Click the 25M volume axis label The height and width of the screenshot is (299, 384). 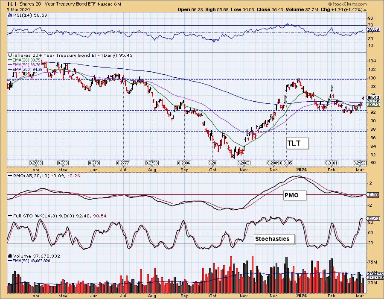(373, 283)
